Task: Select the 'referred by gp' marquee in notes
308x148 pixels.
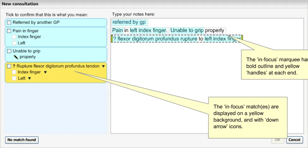Action: click(129, 22)
